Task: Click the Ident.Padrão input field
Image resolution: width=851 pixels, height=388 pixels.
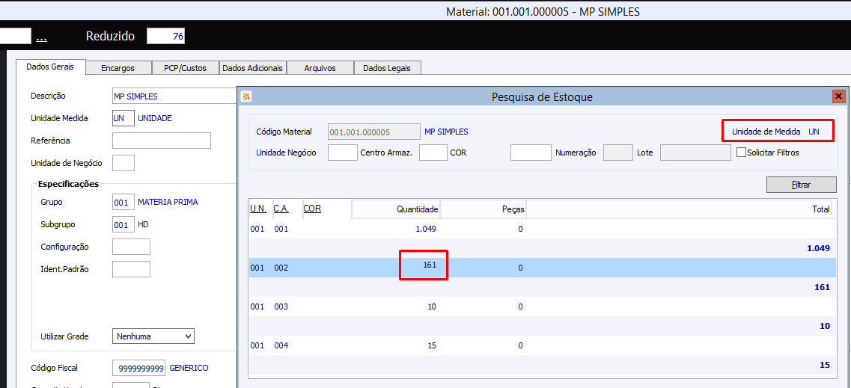Action: click(131, 268)
